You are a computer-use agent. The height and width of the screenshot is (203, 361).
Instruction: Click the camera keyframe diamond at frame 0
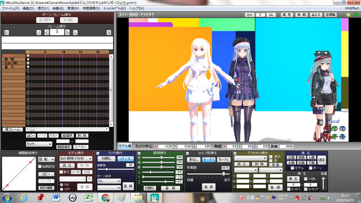pos(28,56)
